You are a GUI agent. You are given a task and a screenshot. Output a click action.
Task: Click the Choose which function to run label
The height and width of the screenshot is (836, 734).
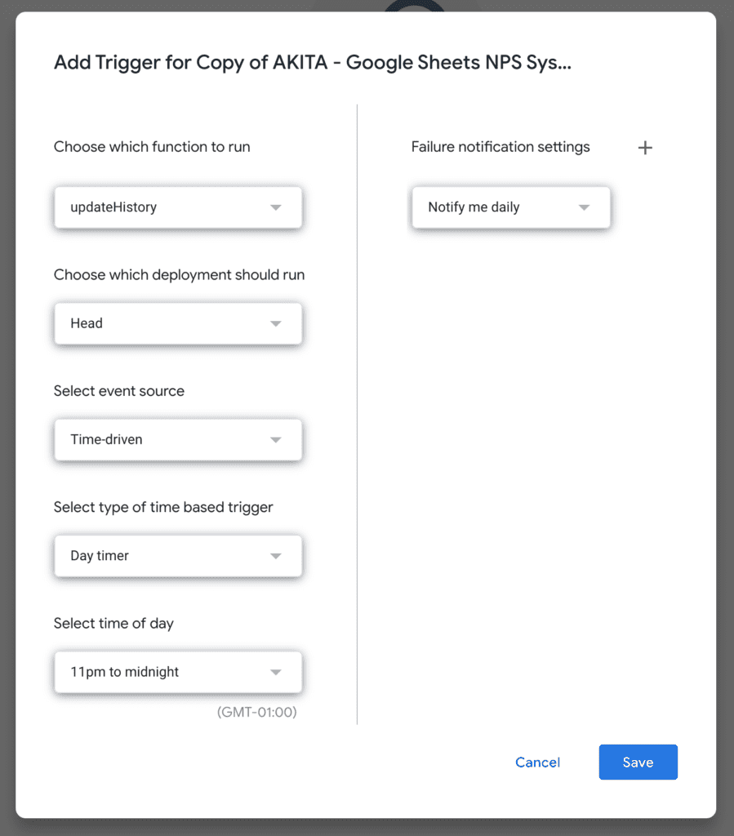tap(152, 147)
